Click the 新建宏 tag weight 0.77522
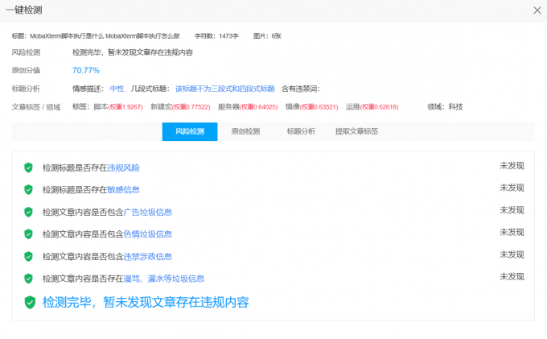 point(191,107)
